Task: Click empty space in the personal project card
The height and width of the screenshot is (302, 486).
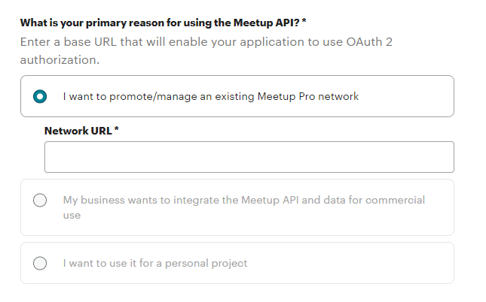Action: [x=362, y=264]
